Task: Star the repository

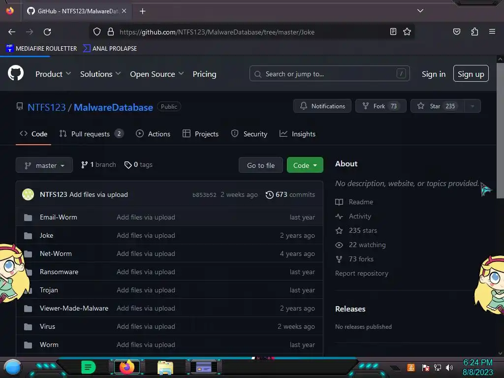Action: coord(437,106)
